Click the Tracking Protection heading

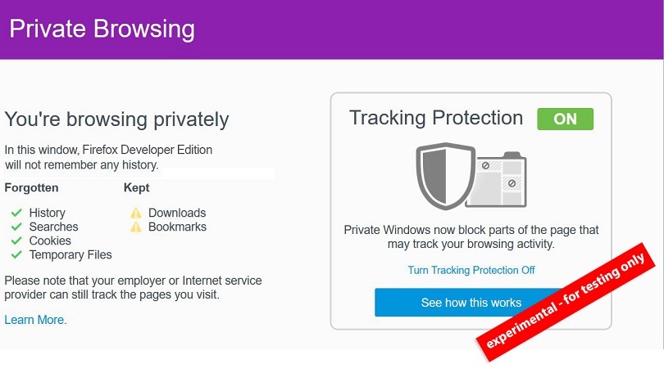436,118
